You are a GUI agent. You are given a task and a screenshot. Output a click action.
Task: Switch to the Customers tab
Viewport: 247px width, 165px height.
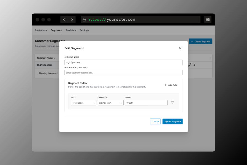41,30
